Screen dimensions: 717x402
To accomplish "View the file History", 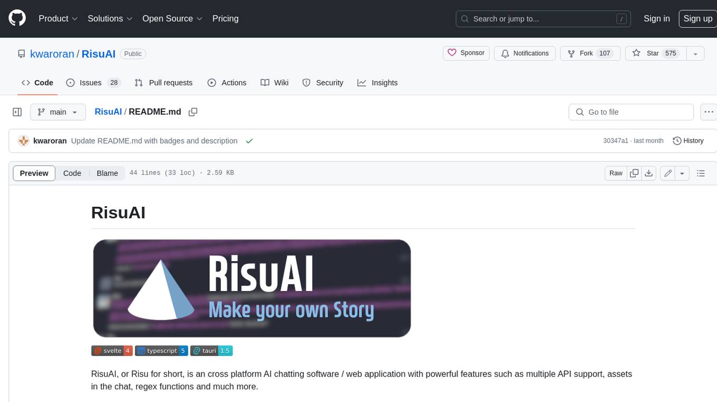I will pos(689,141).
